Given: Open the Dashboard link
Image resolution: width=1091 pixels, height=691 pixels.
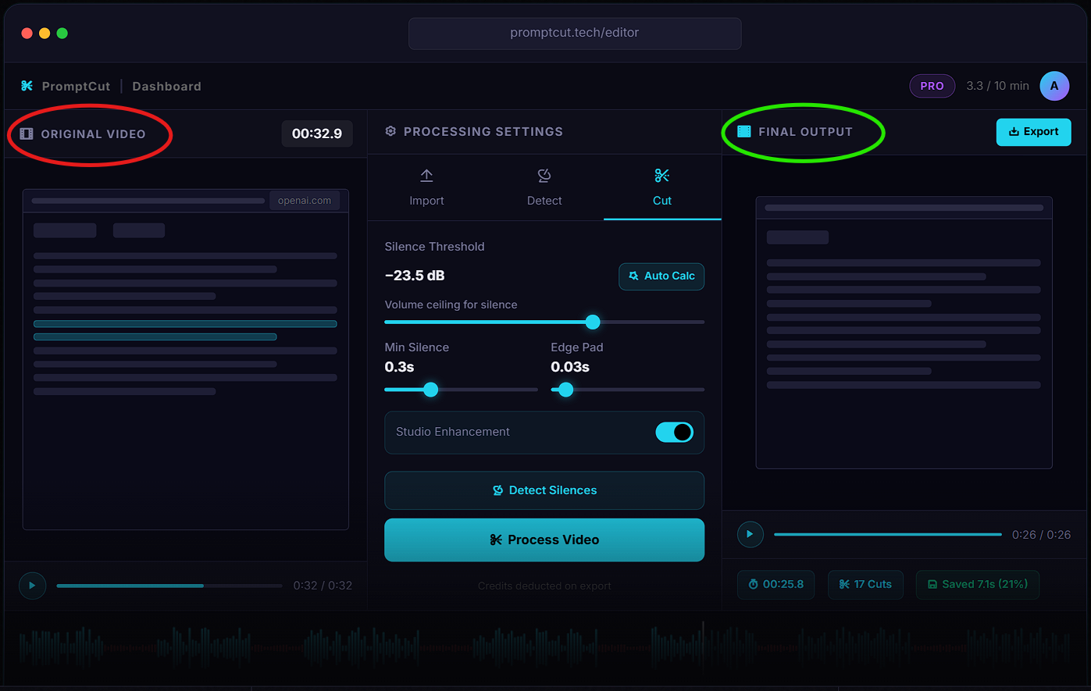Looking at the screenshot, I should click(x=166, y=86).
